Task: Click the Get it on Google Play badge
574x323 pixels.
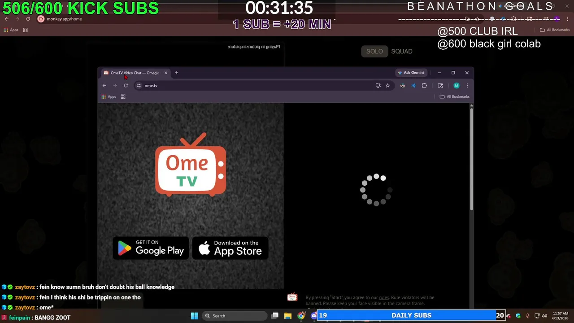Action: coord(151,248)
